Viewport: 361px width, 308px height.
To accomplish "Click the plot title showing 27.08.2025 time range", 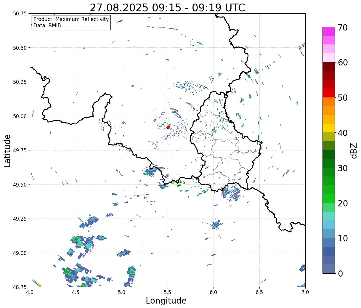I will click(167, 8).
